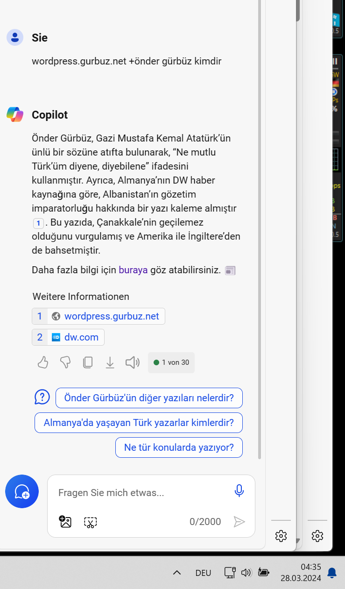345x589 pixels.
Task: Click the battery status tray icon
Action: [x=264, y=573]
